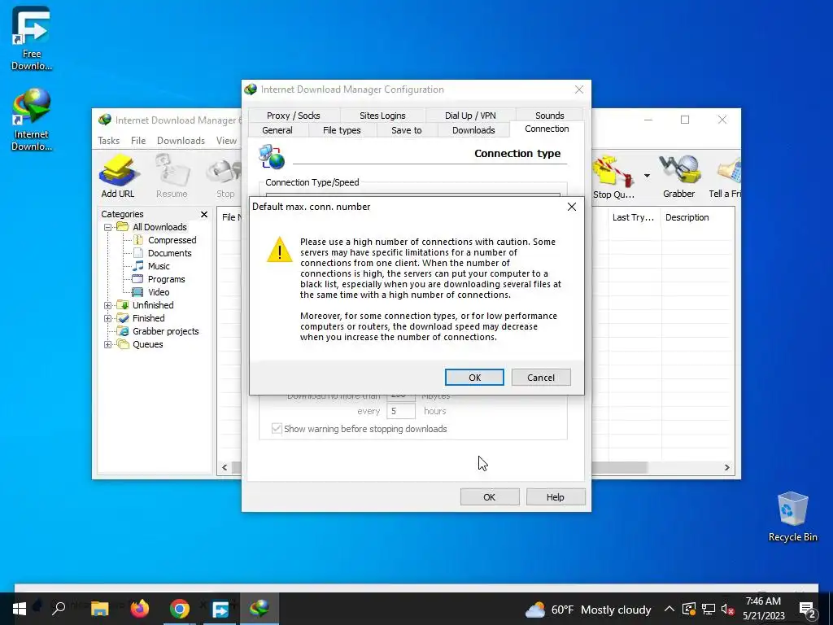Screen dimensions: 833x625
Task: Click the yellow warning triangle icon
Action: (280, 250)
